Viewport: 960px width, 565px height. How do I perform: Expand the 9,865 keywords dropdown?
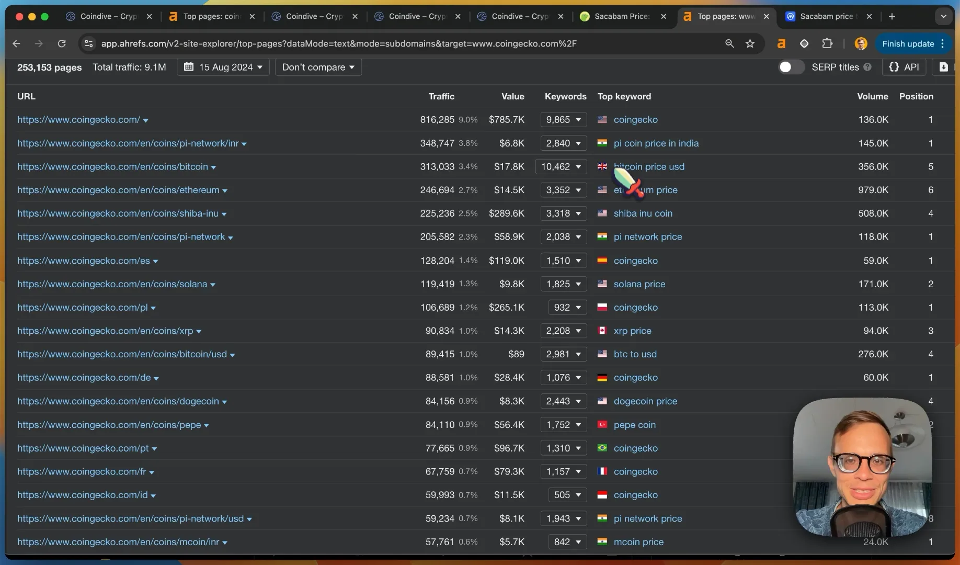point(564,120)
